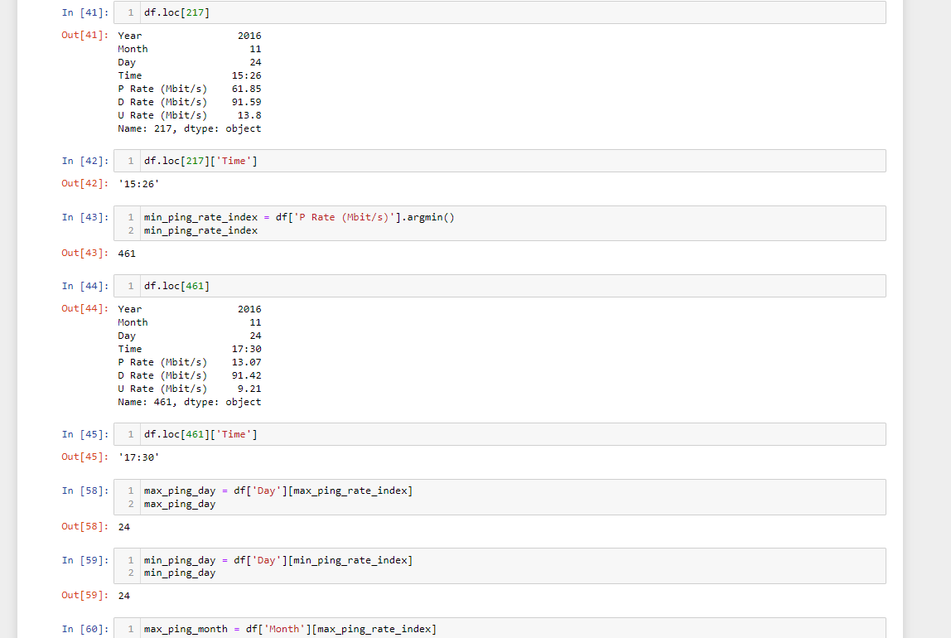
Task: Click the P Rate value 61.85 in Out[41]
Action: tap(246, 89)
